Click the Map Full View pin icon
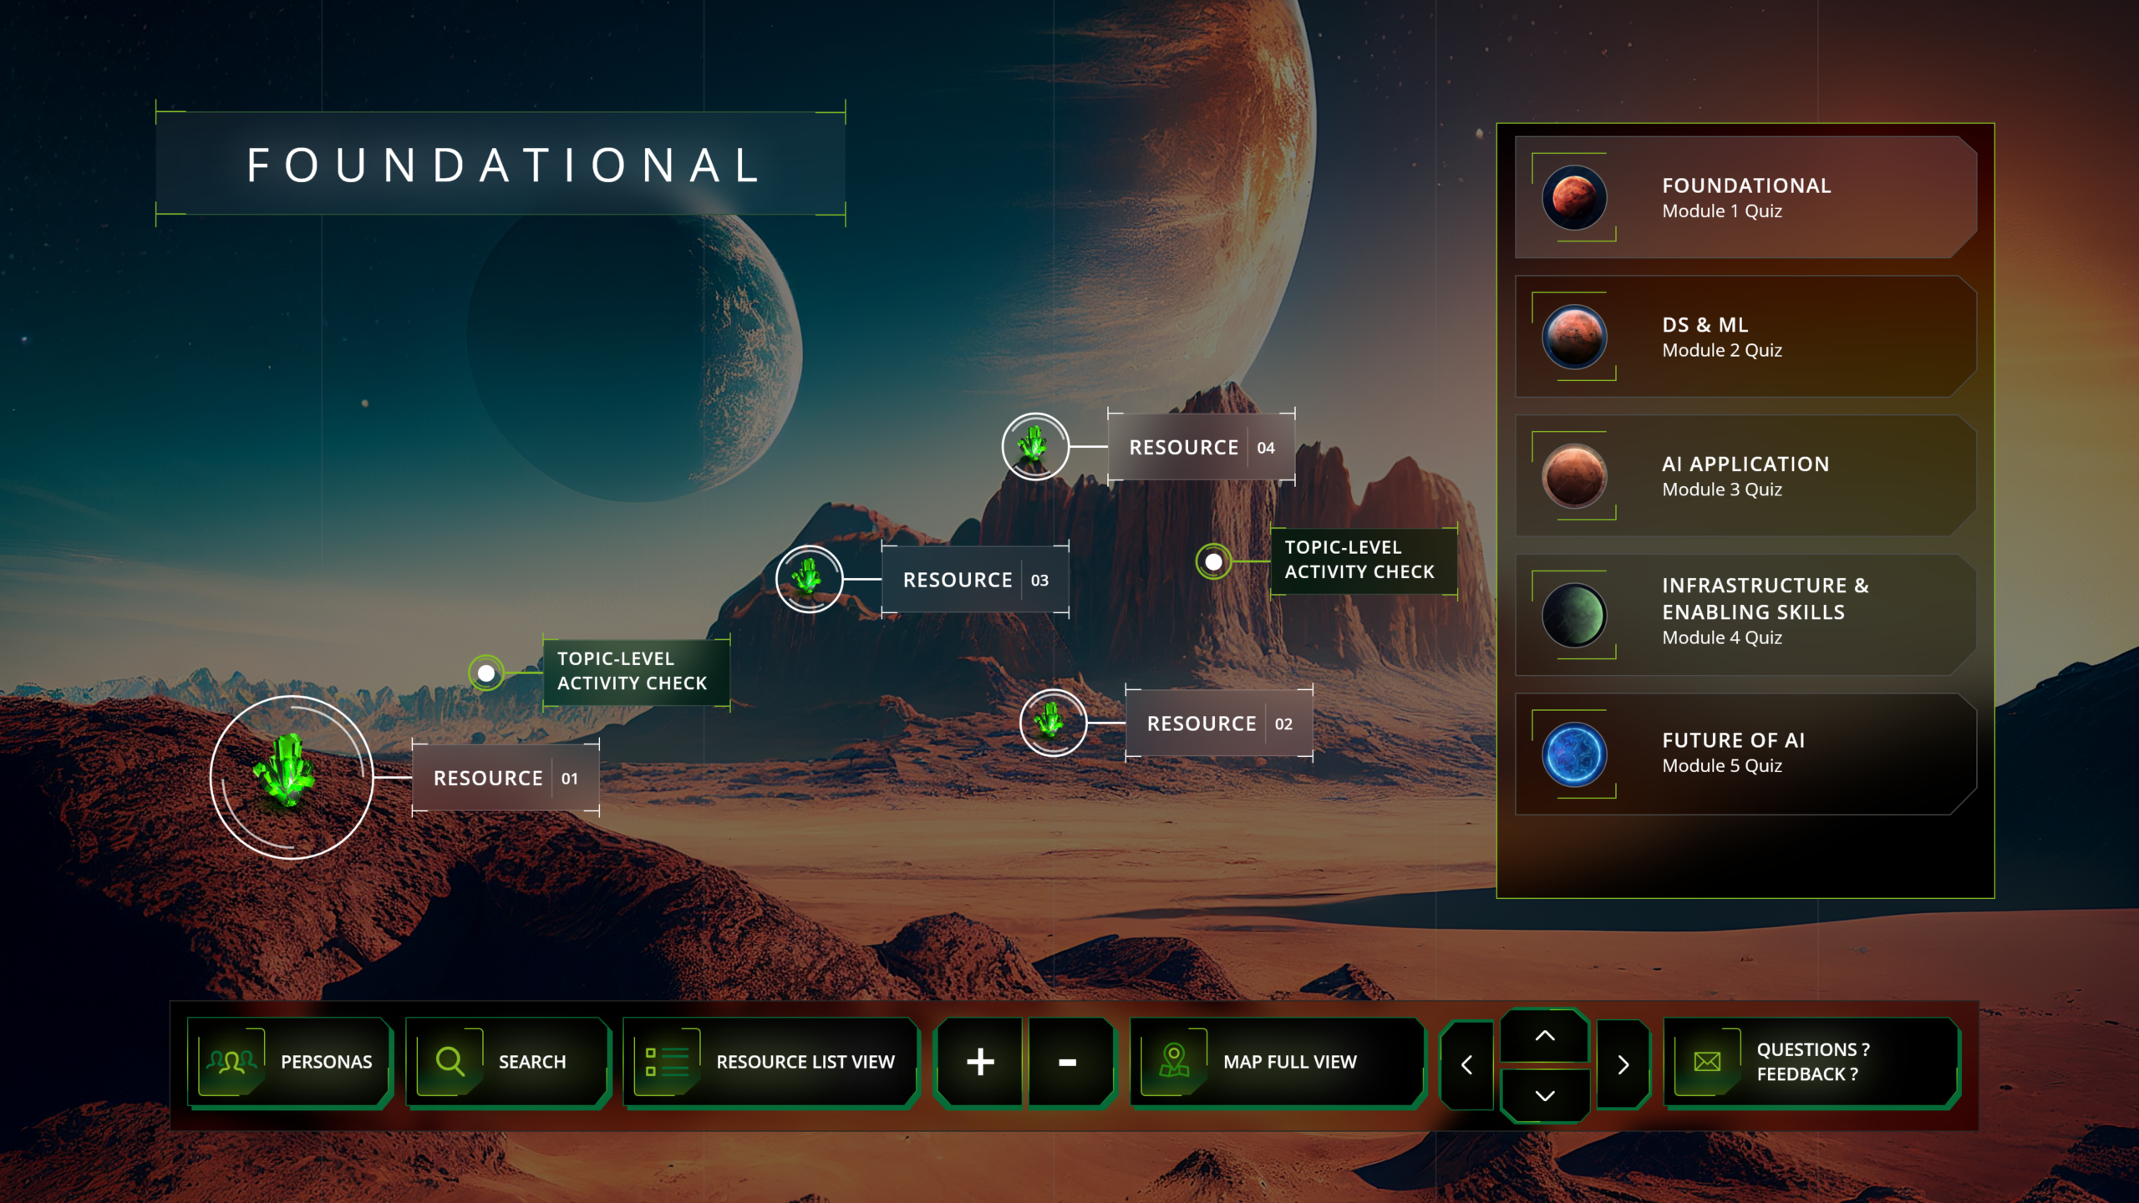This screenshot has width=2139, height=1203. click(1174, 1061)
